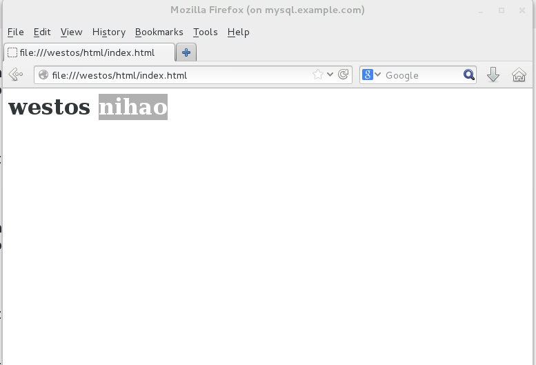The image size is (536, 365).
Task: Open a new tab with plus button
Action: 186,52
